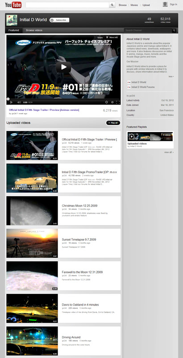The image size is (183, 358).
Task: Click the Play all button
Action: point(113,123)
